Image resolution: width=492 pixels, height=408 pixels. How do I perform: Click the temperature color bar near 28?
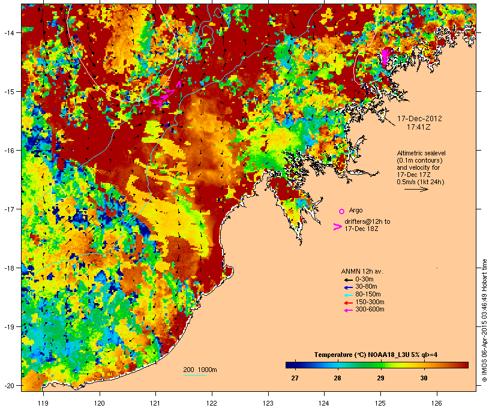(x=337, y=365)
